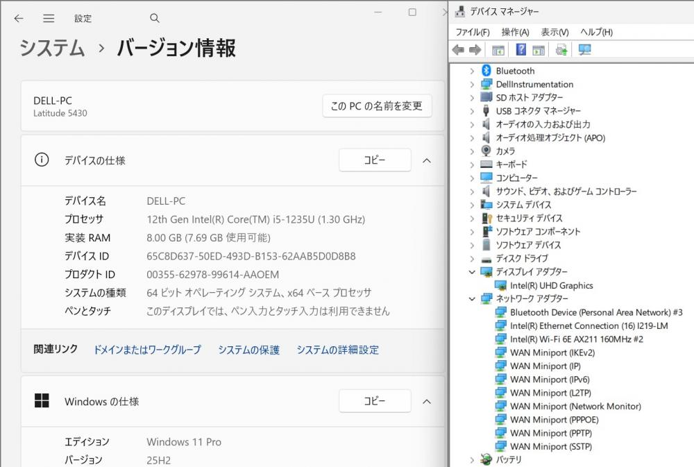694x467 pixels.
Task: Select WAN Miniport (PPTP) entry
Action: click(x=550, y=433)
